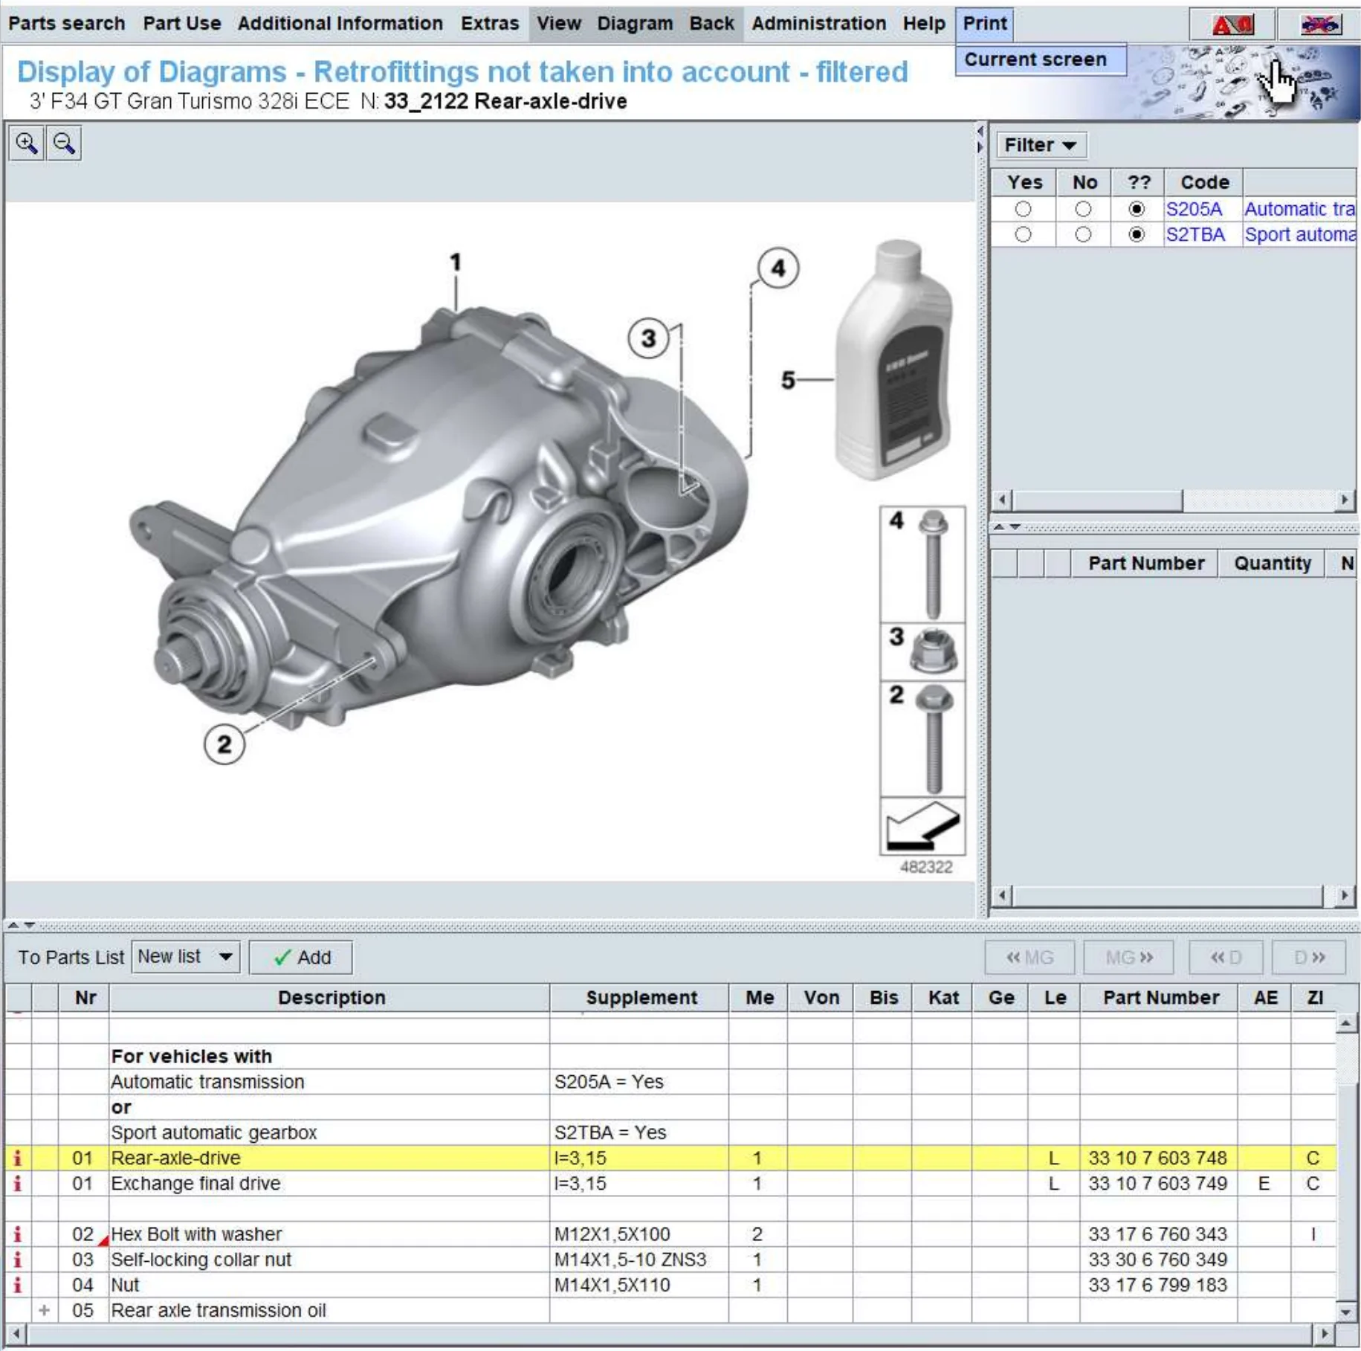Open info icon for Exchange final drive
Screen dimensions: 1361x1351
18,1183
